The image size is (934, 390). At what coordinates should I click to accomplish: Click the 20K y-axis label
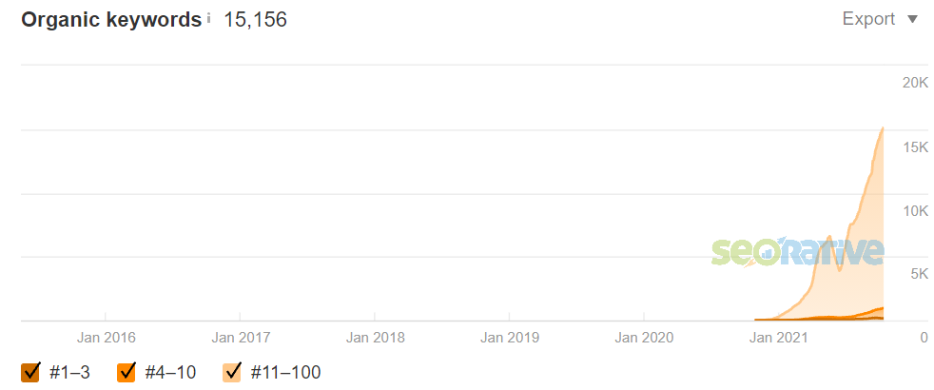(x=915, y=83)
